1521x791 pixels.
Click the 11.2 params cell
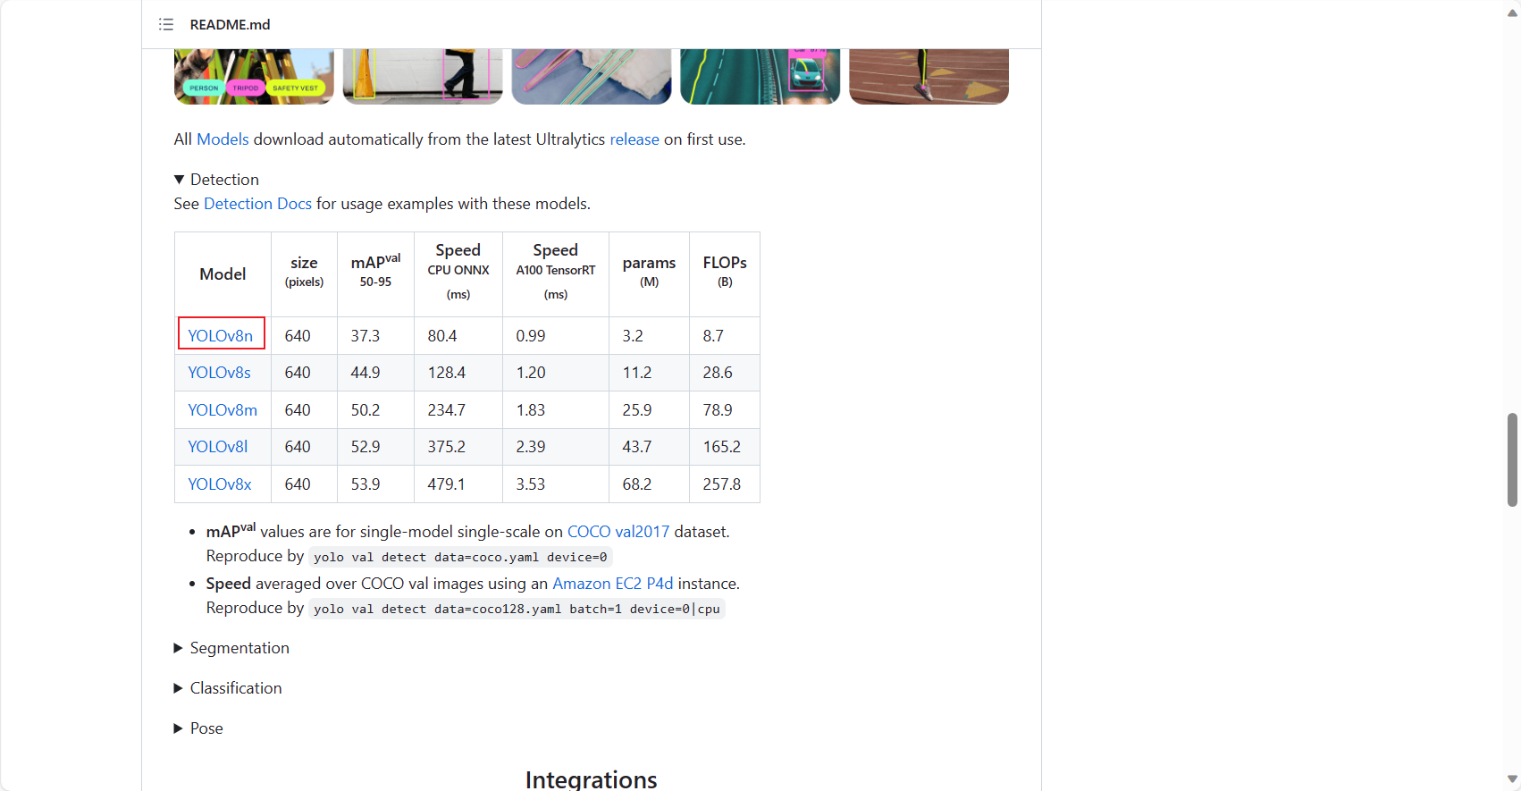point(649,373)
